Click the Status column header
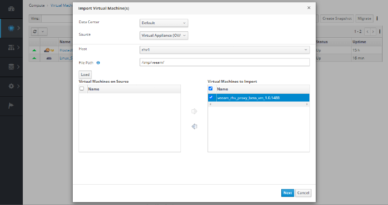 [322, 42]
